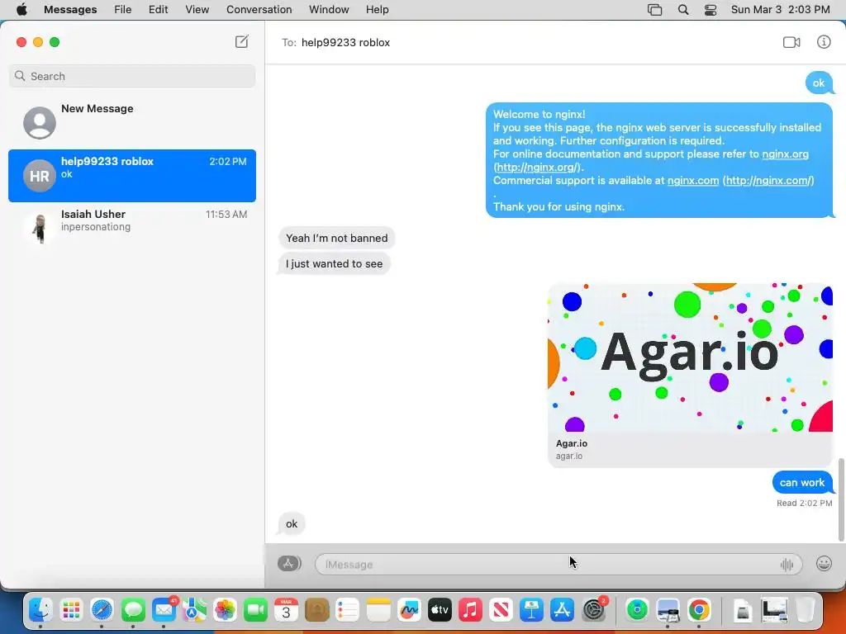Click the Messages icon in dock
The width and height of the screenshot is (846, 634).
[x=133, y=610]
